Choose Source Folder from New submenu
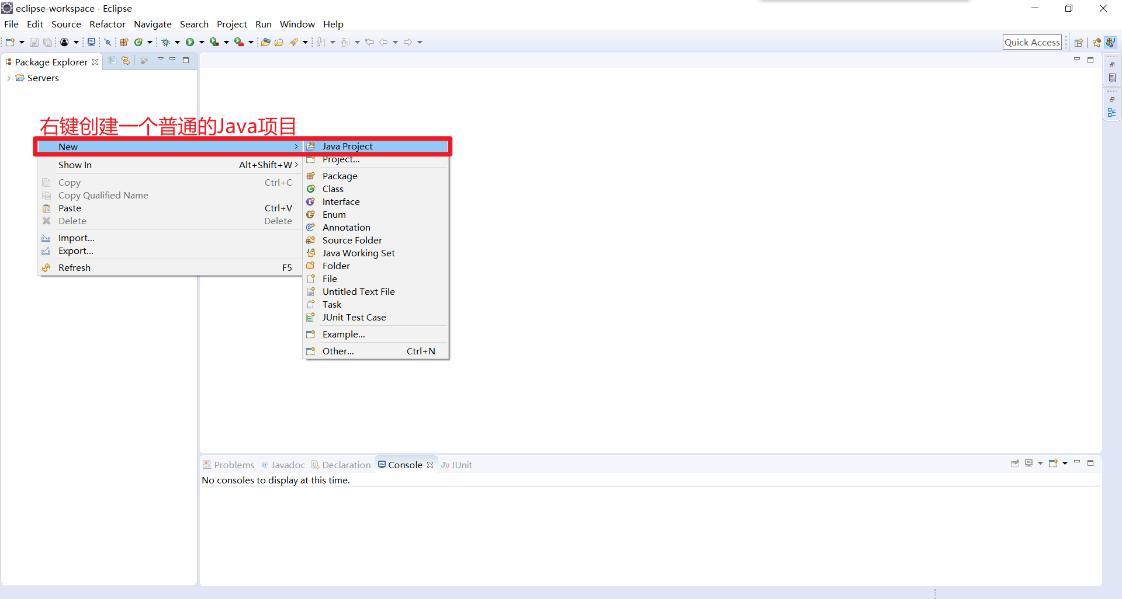 (376, 241)
